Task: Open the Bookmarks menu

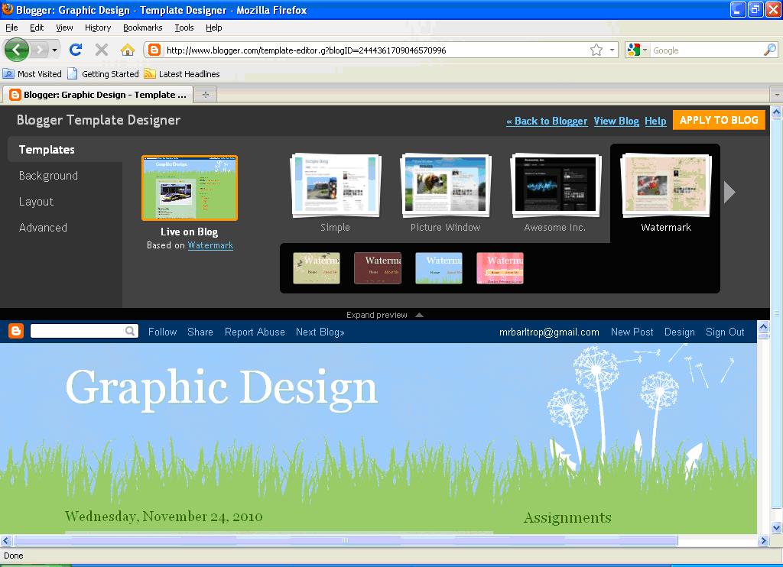Action: click(142, 28)
